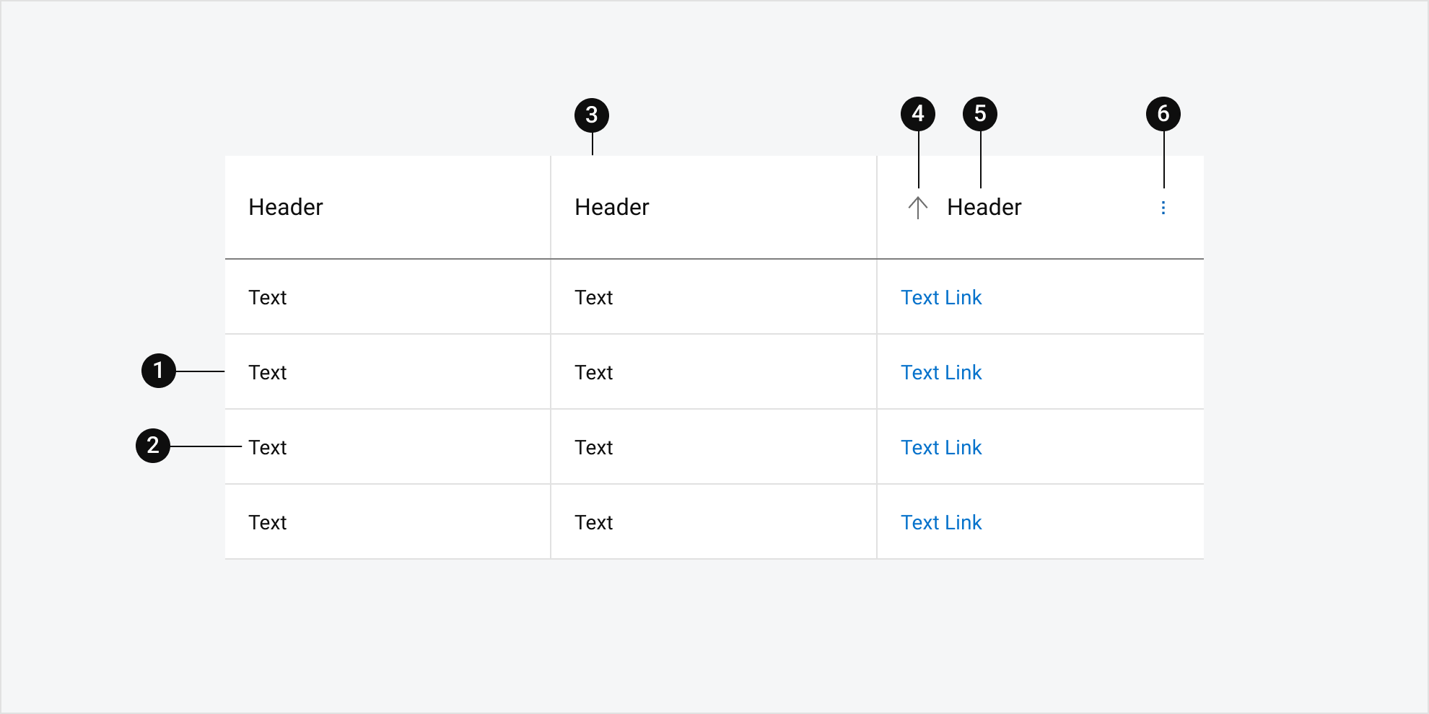Select third row Text in first column
This screenshot has height=714, width=1429.
[268, 447]
